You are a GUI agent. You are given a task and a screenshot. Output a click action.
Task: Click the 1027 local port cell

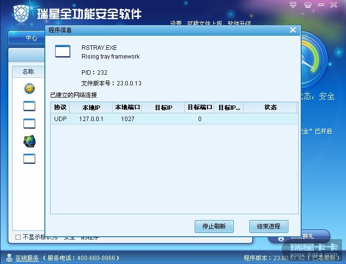127,119
